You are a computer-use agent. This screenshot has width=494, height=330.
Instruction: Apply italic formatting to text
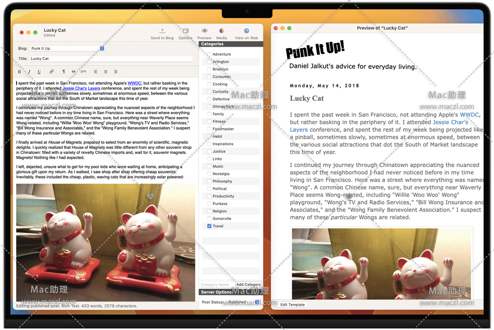(x=29, y=72)
